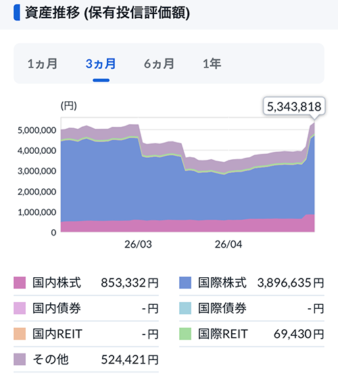
Task: Click the 3,000,000 y-axis label
Action: (x=37, y=171)
